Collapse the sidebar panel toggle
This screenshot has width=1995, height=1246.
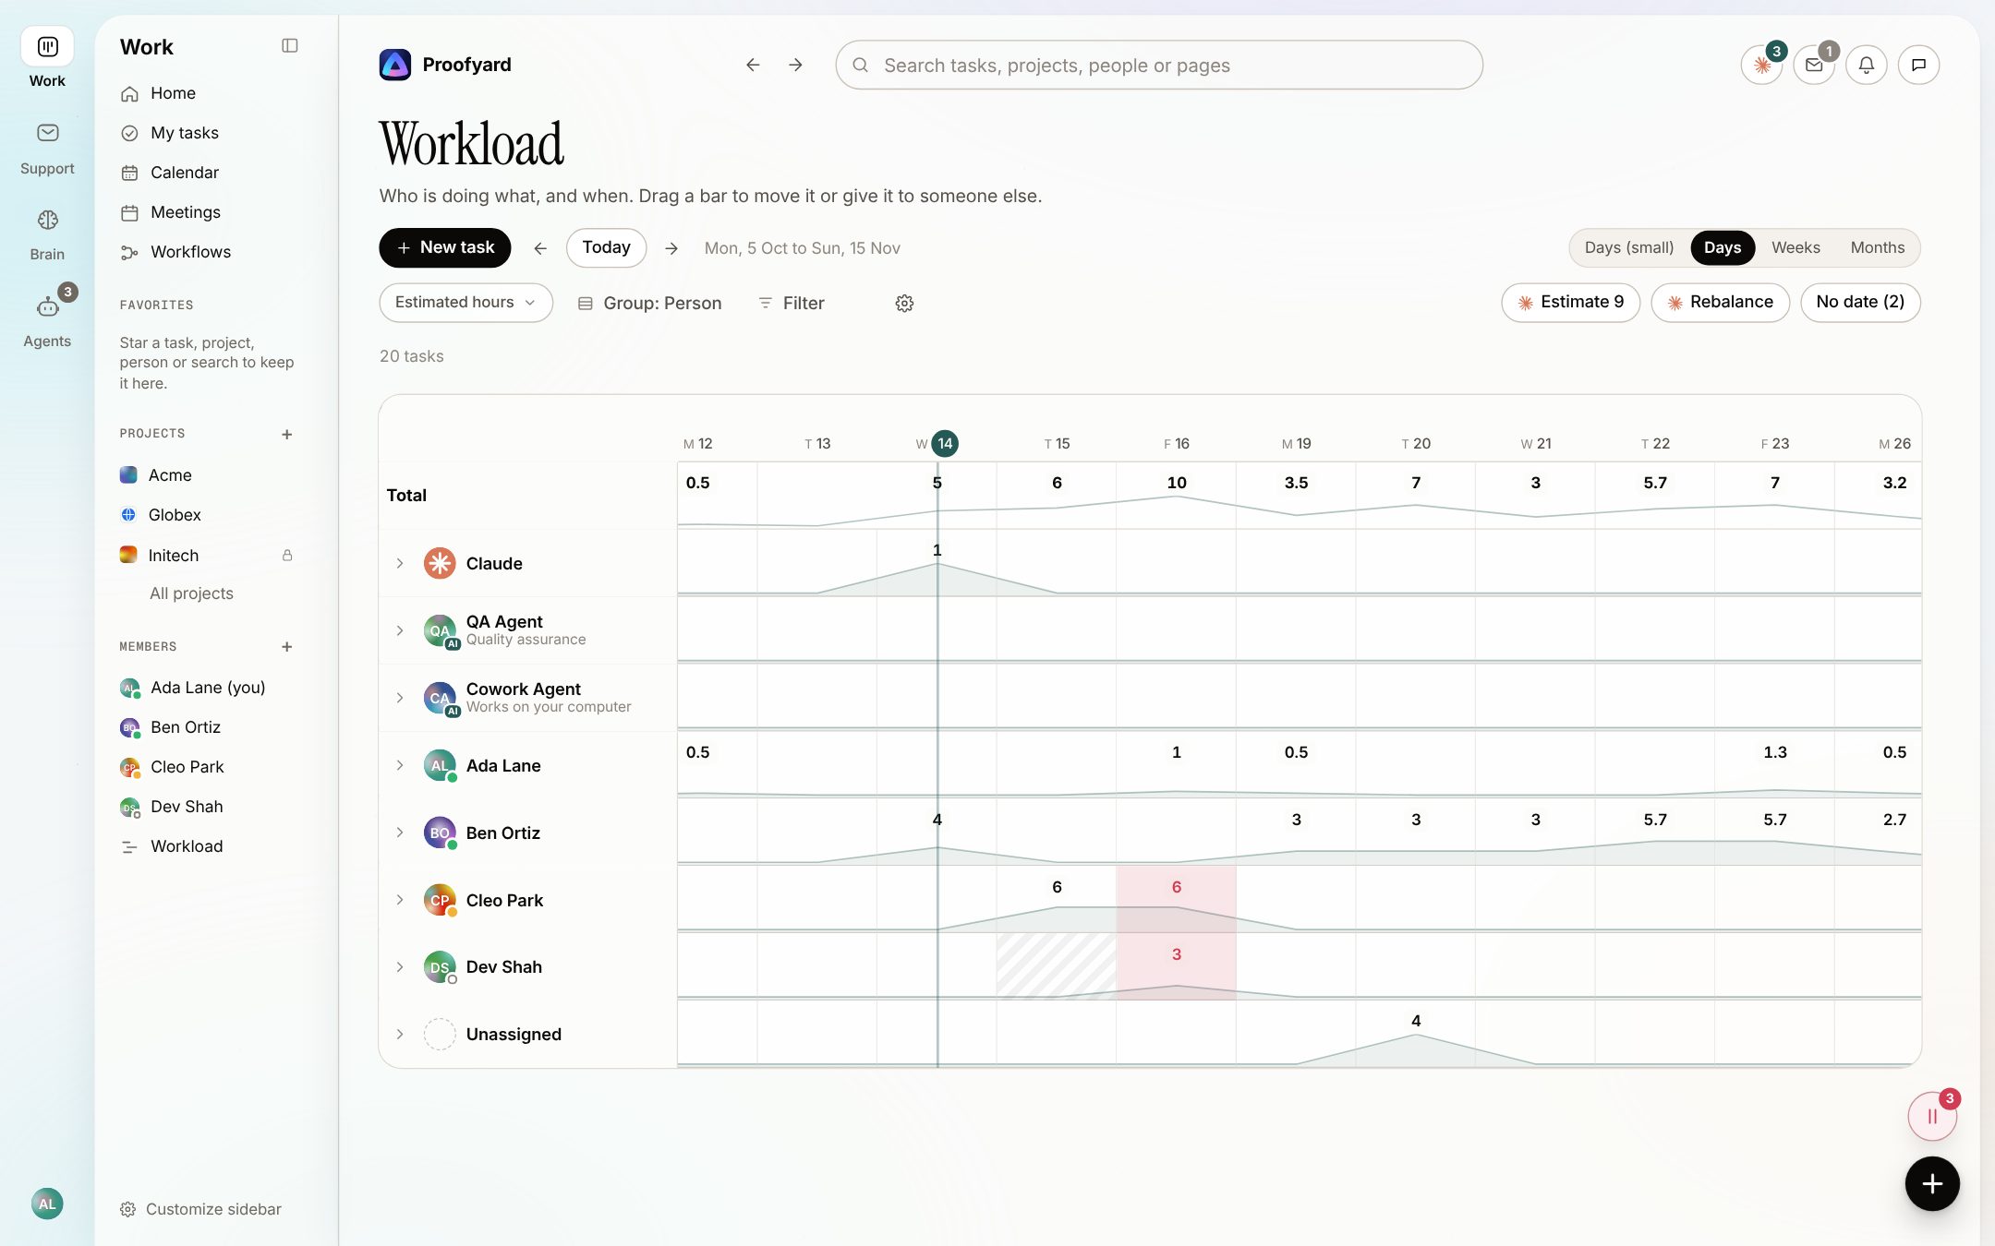pyautogui.click(x=289, y=46)
